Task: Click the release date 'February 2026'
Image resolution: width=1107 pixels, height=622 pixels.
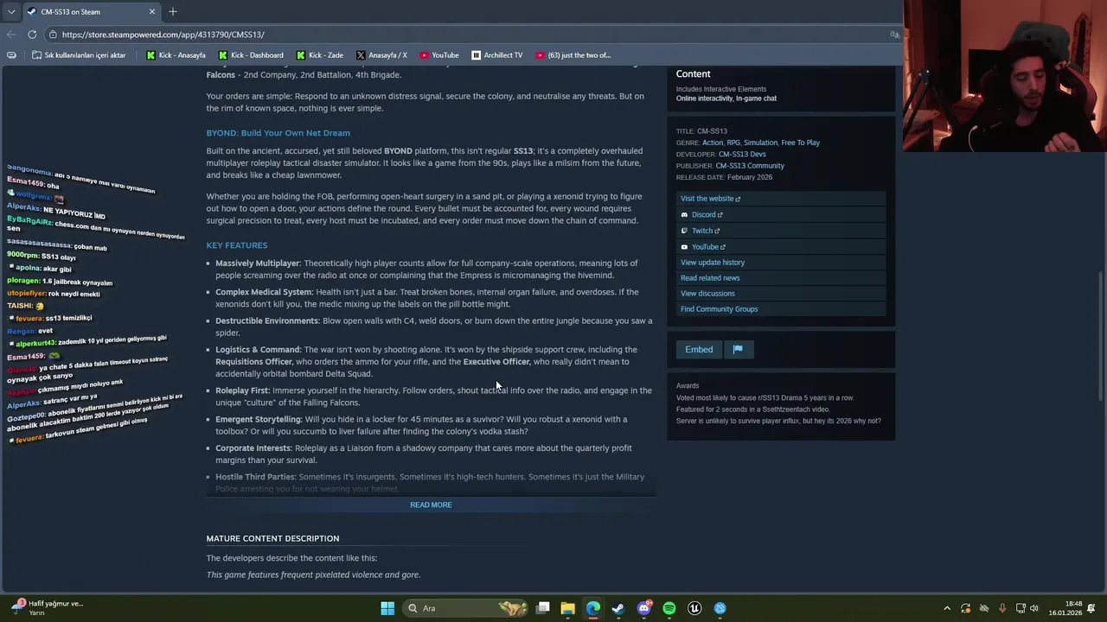Action: point(749,177)
